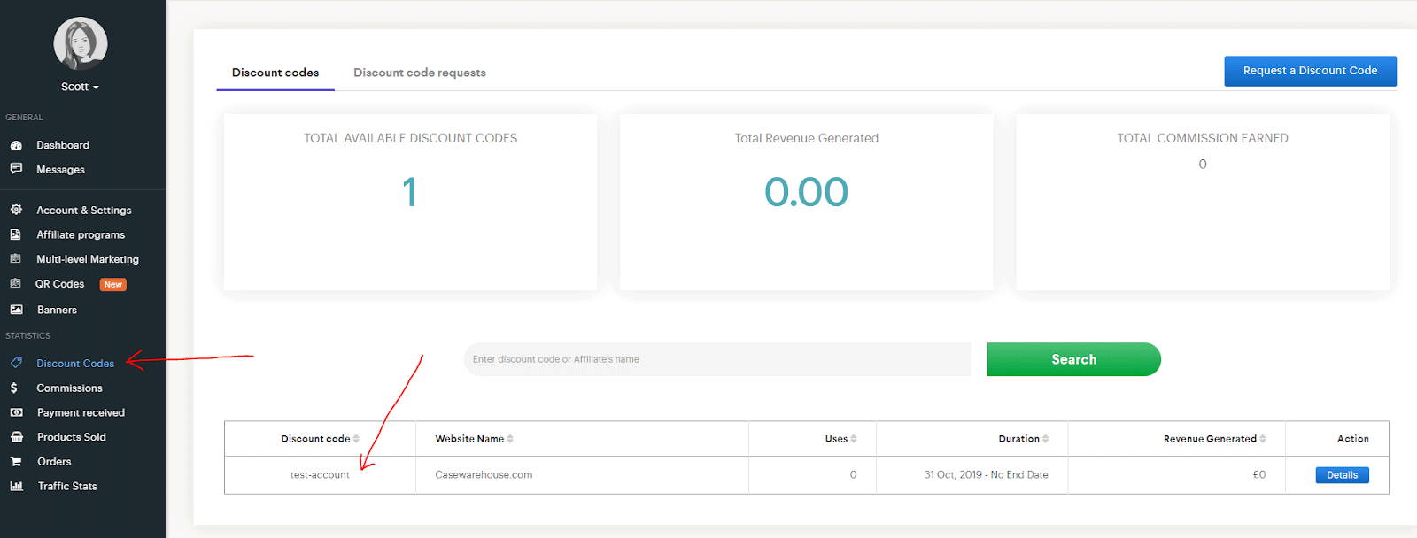1417x538 pixels.
Task: Click the Traffic Stats chart icon
Action: pos(16,486)
